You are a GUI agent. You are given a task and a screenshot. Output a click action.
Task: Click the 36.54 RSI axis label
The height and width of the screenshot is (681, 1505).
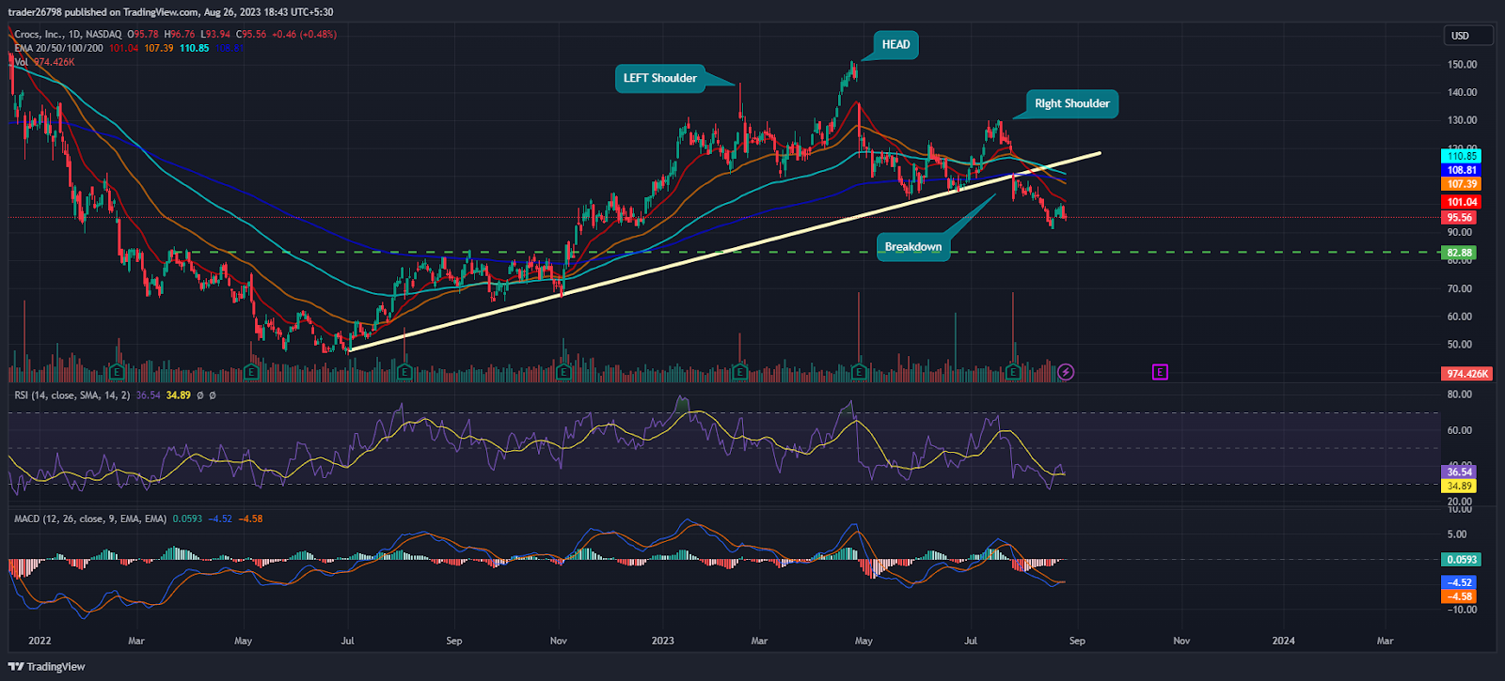click(x=1459, y=472)
